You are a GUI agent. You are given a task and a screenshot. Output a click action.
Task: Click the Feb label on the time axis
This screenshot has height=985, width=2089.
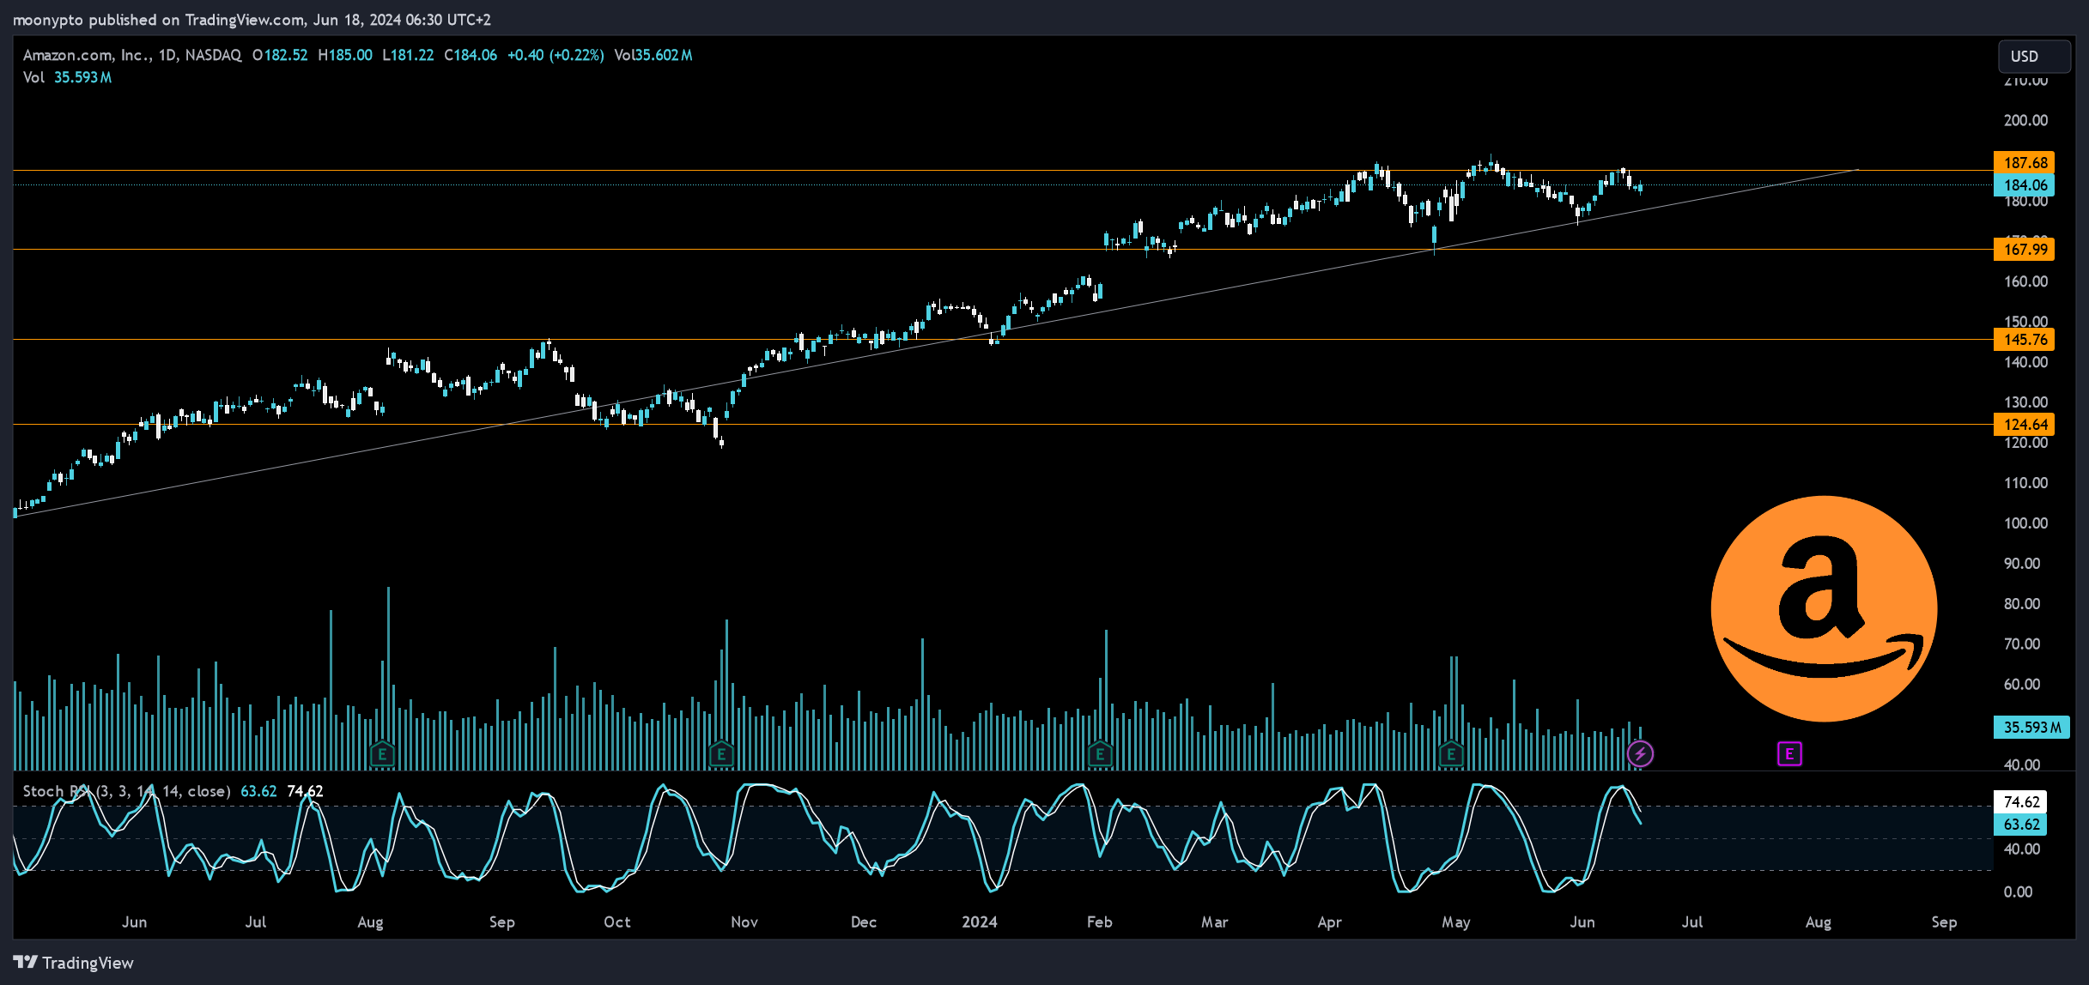pos(1100,922)
